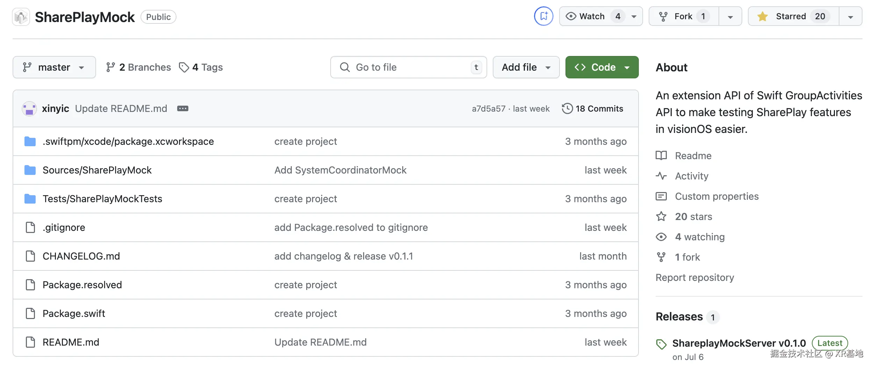
Task: Open the green Code dropdown
Action: click(x=602, y=67)
